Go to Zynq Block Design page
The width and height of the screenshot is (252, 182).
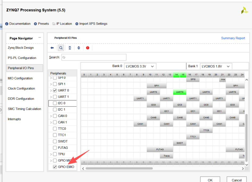(x=21, y=48)
